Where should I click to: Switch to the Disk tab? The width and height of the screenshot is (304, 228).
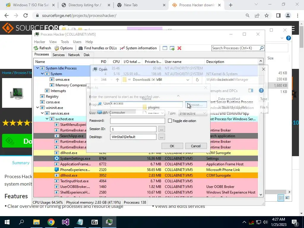point(87,55)
